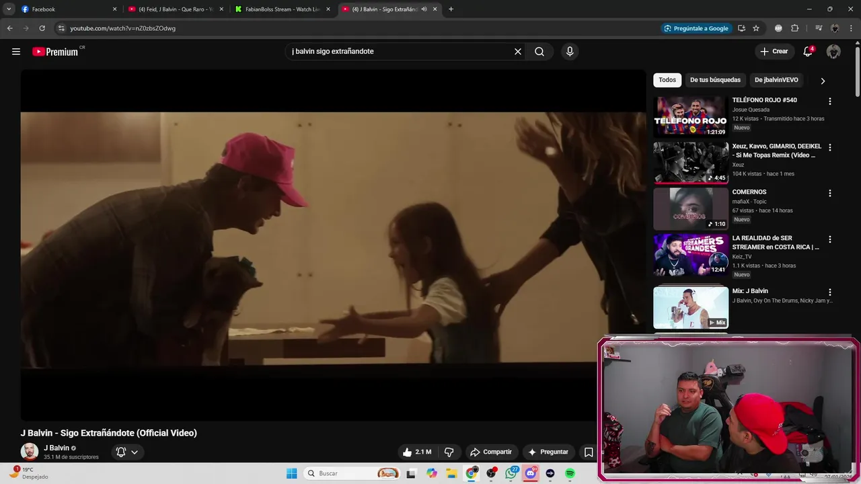This screenshot has width=861, height=484.
Task: Open Chrome tab search dropdown
Action: [9, 9]
